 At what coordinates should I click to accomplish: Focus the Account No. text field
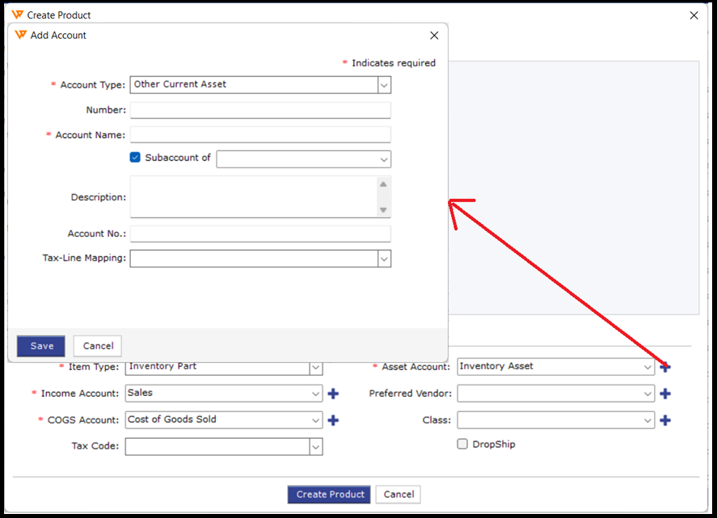coord(260,234)
